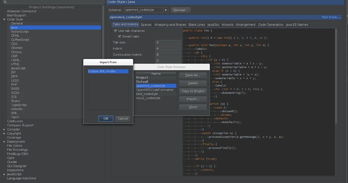Open the Java EE Names tab

[x=297, y=25]
